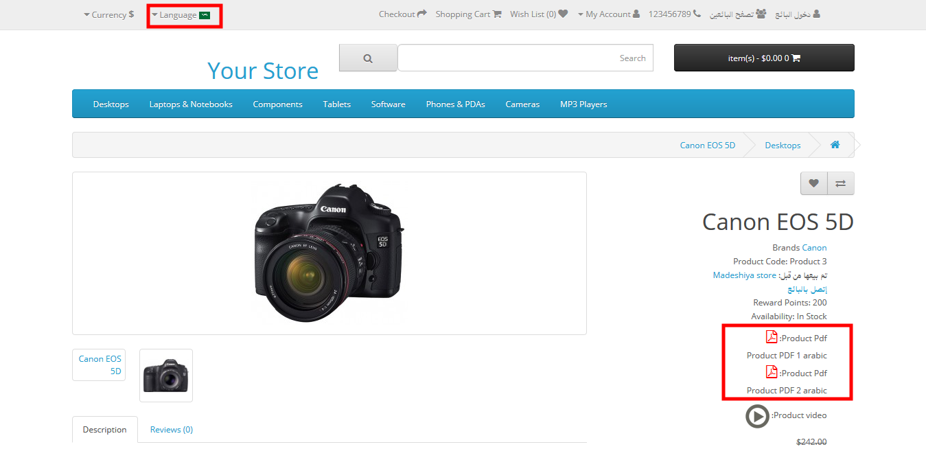The image size is (926, 449).
Task: Click the home icon in breadcrumb
Action: (835, 145)
